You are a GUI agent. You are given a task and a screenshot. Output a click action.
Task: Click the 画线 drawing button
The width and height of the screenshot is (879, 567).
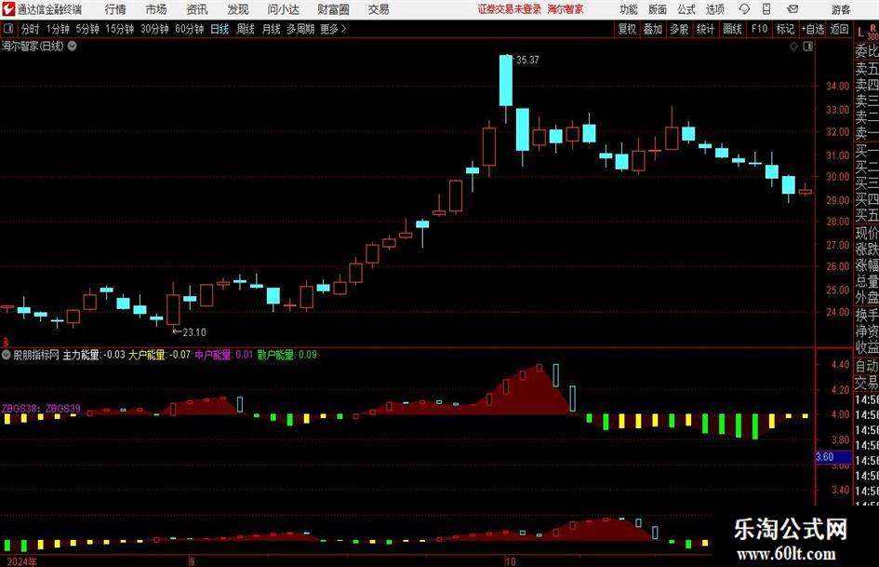pos(732,29)
